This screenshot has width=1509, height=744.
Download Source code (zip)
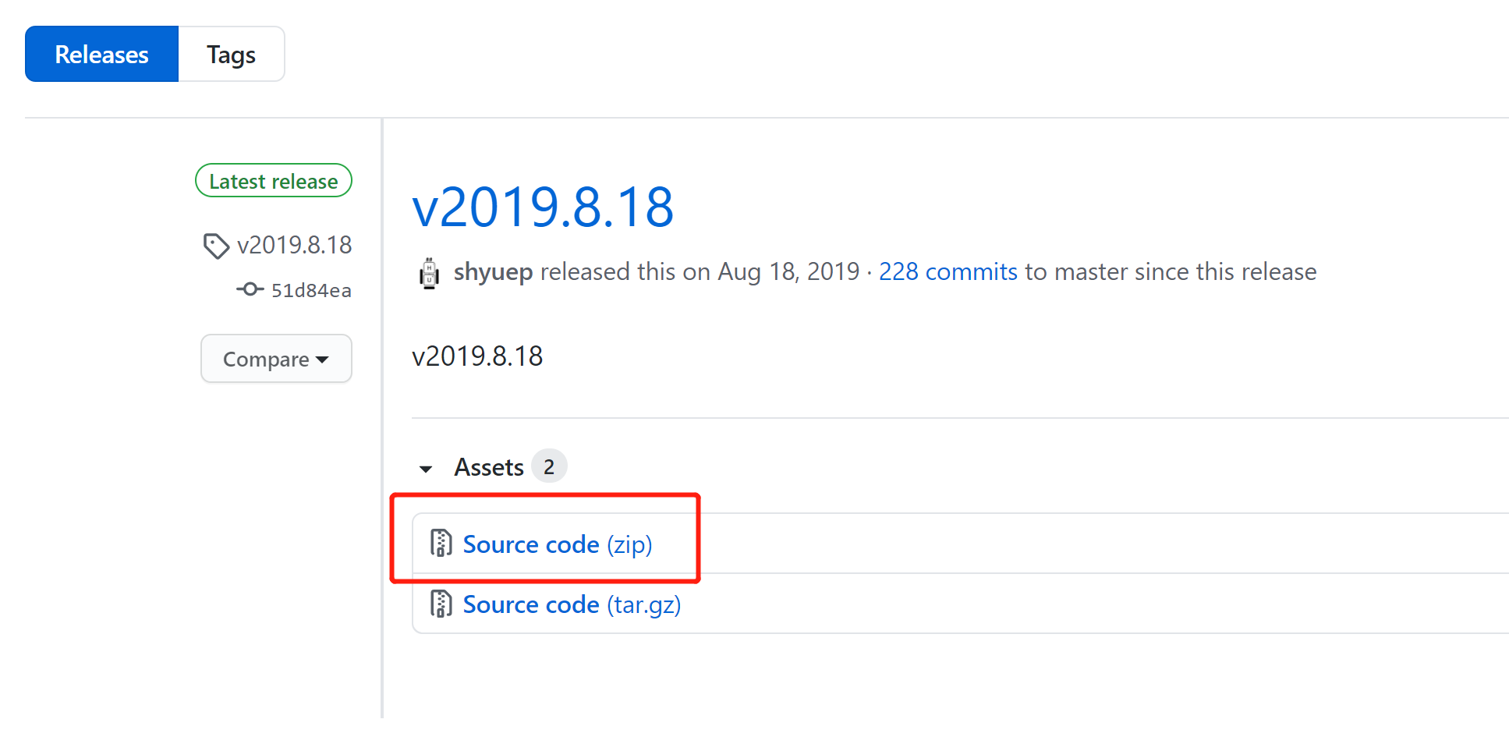click(x=557, y=544)
